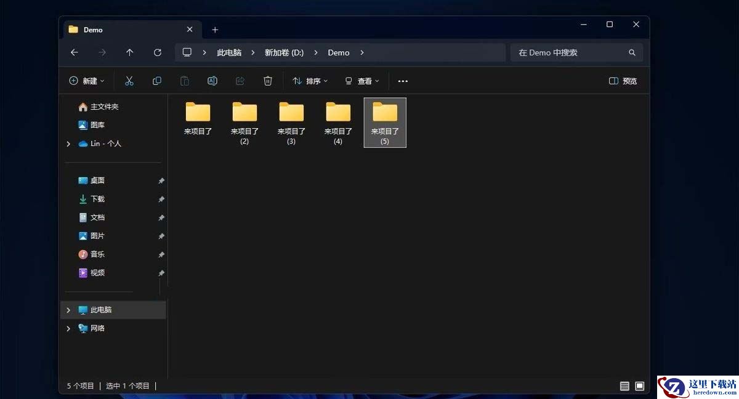Select the 来项目了 (4) folder

click(338, 123)
